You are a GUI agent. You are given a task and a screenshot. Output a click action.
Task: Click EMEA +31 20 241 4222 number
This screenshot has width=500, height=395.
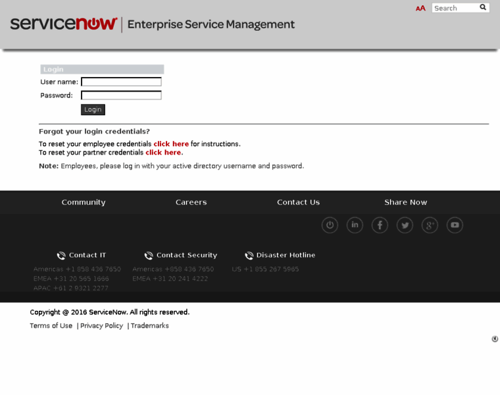[170, 279]
